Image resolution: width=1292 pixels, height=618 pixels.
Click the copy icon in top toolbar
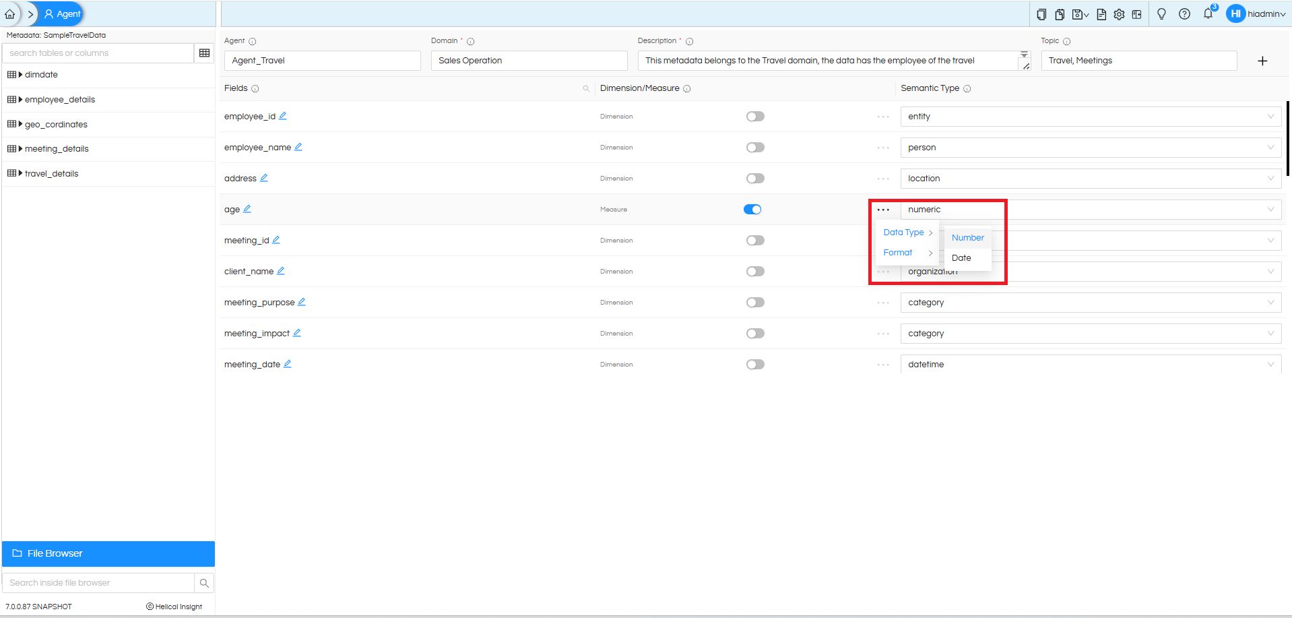pyautogui.click(x=1041, y=14)
